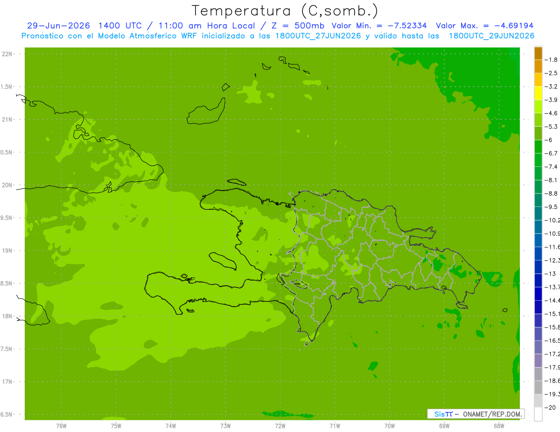Screen dimensions: 560x432
Task: Pick the gray swatch between -18.6 and -19.3
Action: pyautogui.click(x=538, y=387)
